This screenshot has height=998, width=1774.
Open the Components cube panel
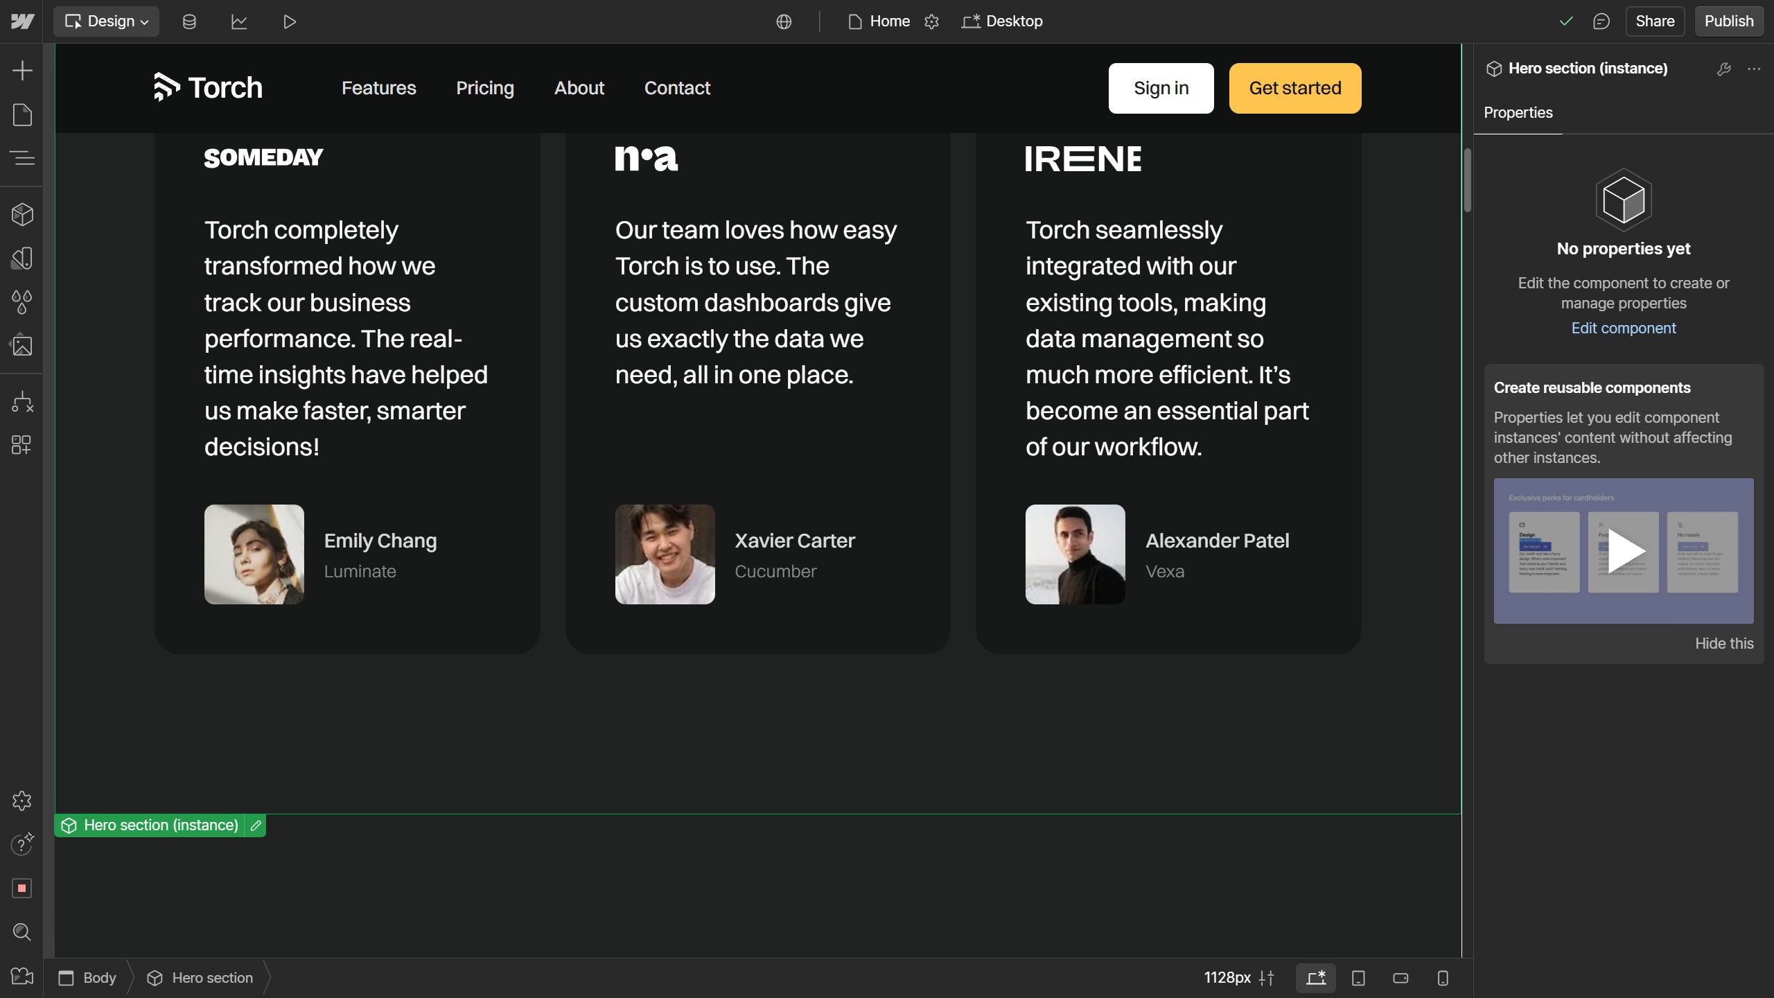(22, 214)
